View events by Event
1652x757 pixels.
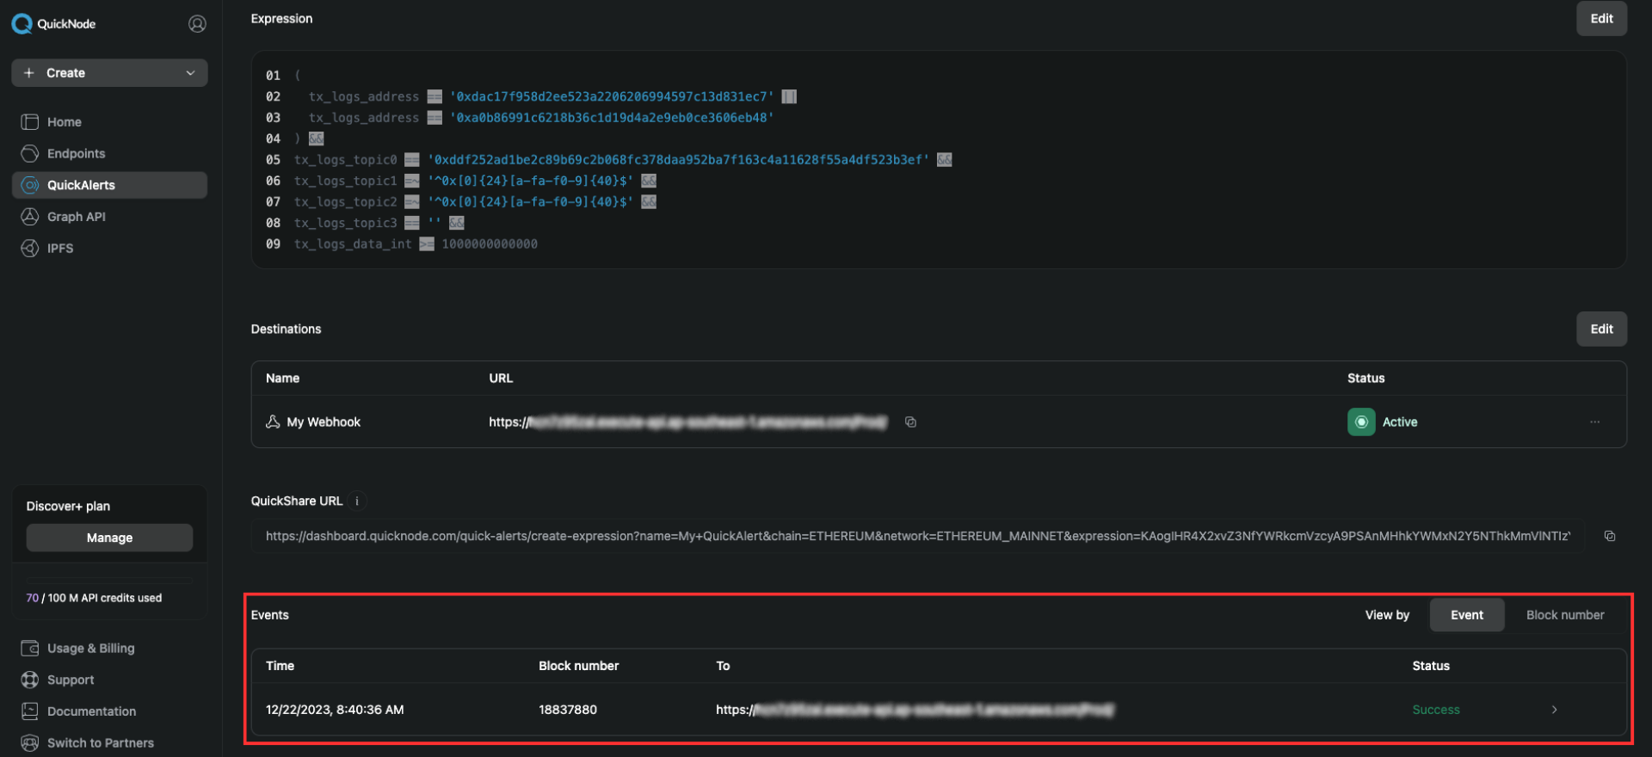pos(1467,615)
